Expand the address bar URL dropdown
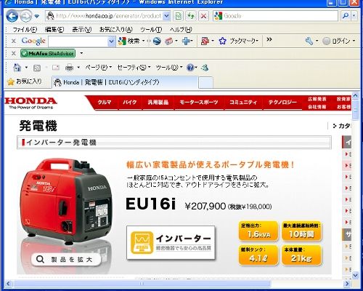 click(166, 16)
